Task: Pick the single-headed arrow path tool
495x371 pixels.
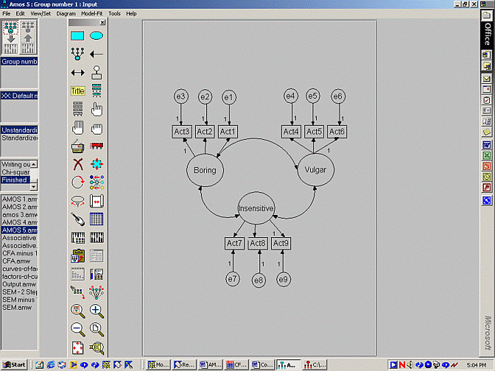Action: 96,54
